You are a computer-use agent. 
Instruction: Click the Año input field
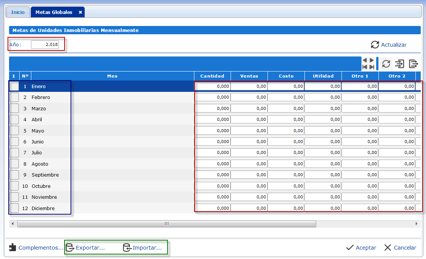click(x=45, y=44)
